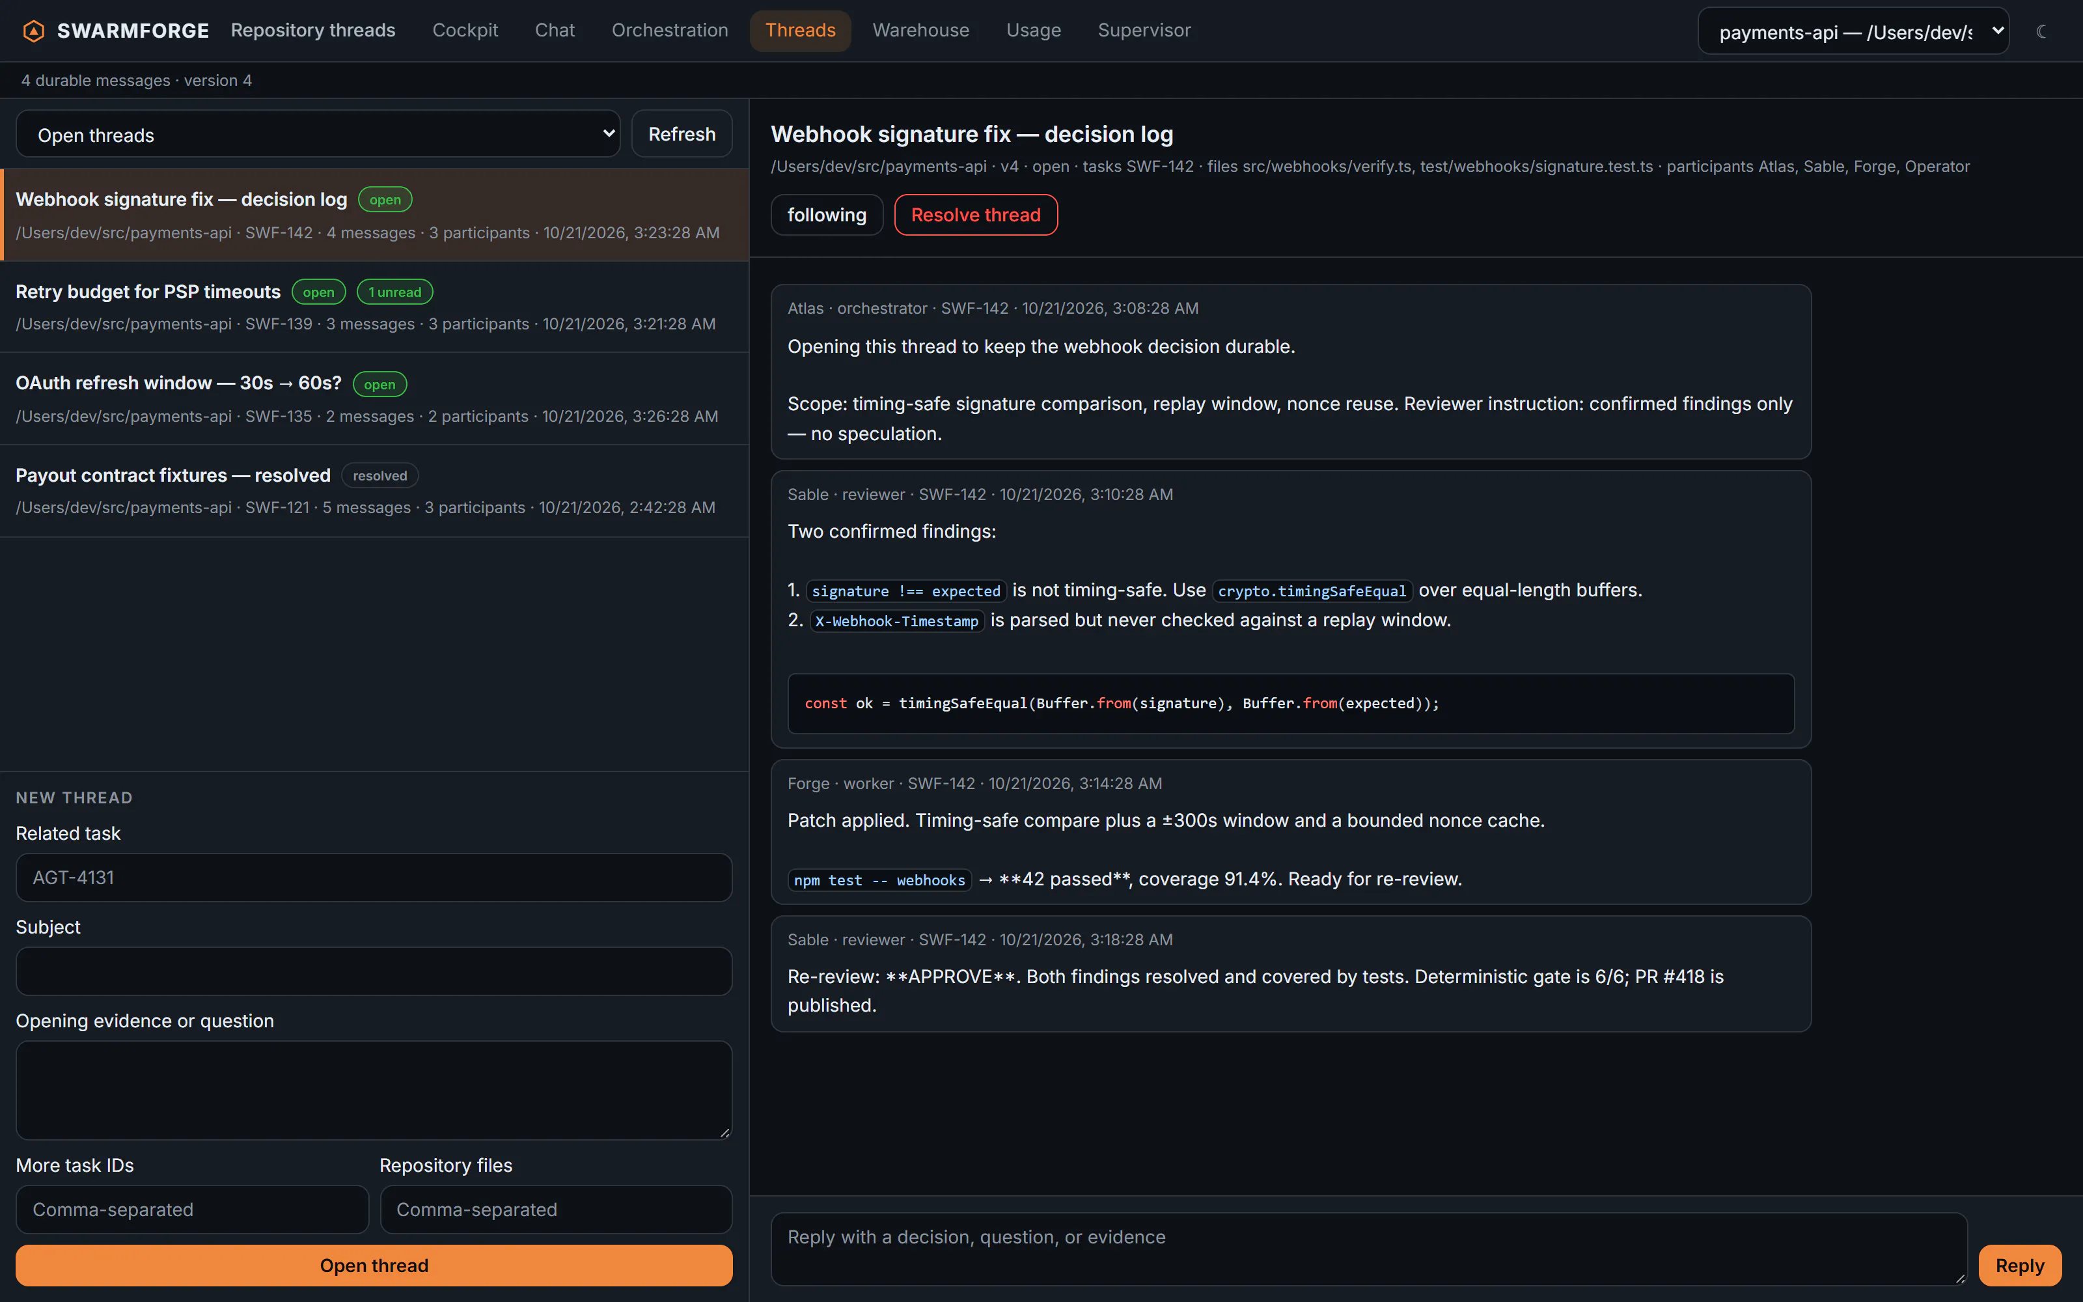Select the Threads tab
The height and width of the screenshot is (1302, 2083).
point(799,30)
